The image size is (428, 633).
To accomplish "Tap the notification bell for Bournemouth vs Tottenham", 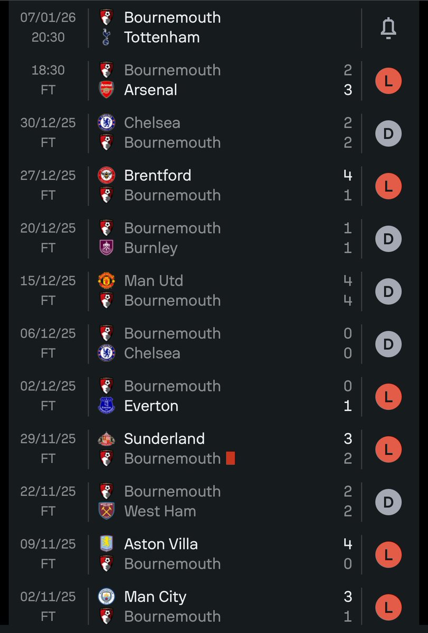I will coord(388,27).
